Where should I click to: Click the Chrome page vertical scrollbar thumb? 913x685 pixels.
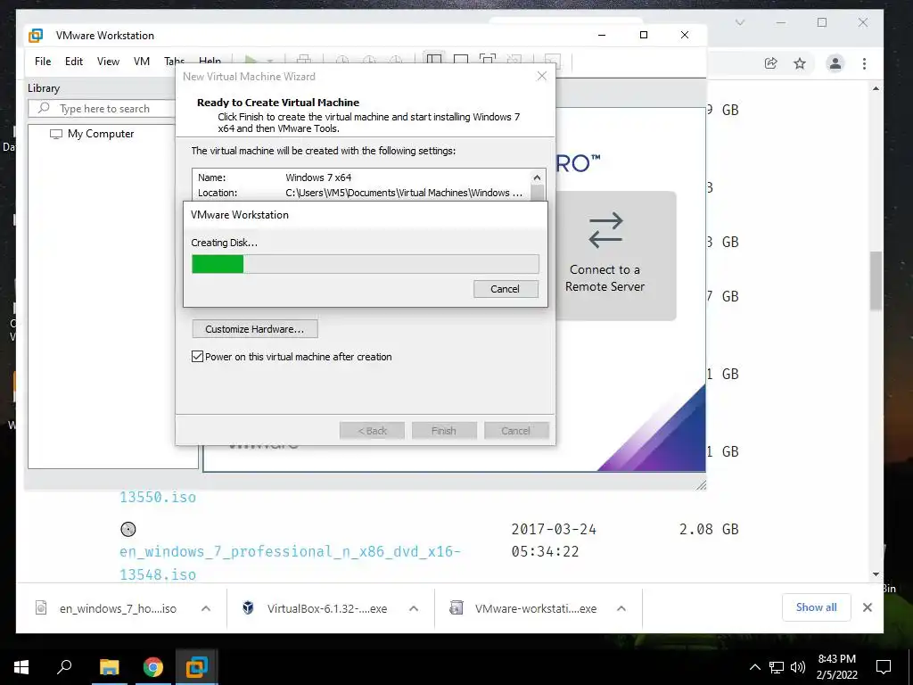pyautogui.click(x=876, y=281)
